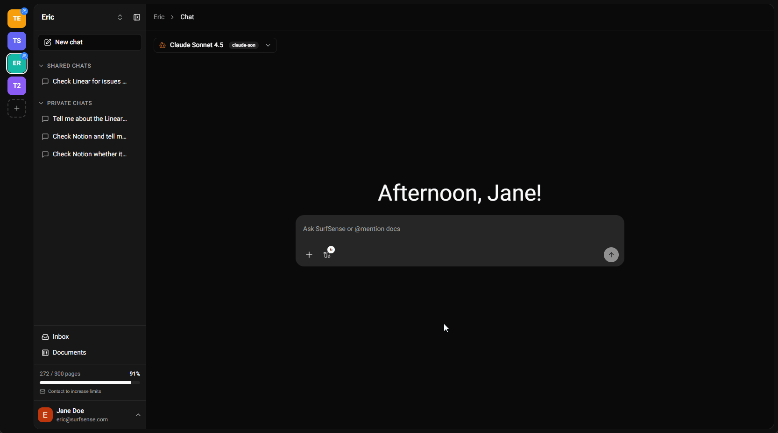Screen dimensions: 778x433
Task: Focus the Ask SurfSense input field
Action: pyautogui.click(x=460, y=229)
